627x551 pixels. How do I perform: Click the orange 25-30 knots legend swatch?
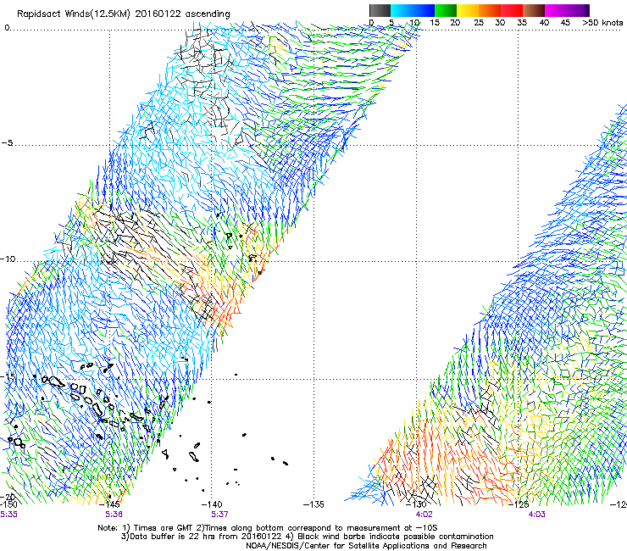490,10
